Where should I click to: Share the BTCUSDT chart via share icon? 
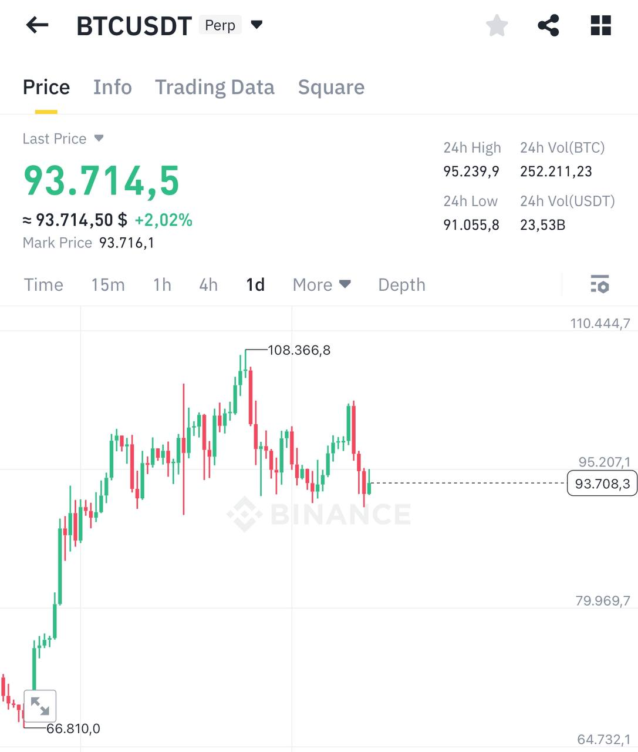click(x=548, y=25)
